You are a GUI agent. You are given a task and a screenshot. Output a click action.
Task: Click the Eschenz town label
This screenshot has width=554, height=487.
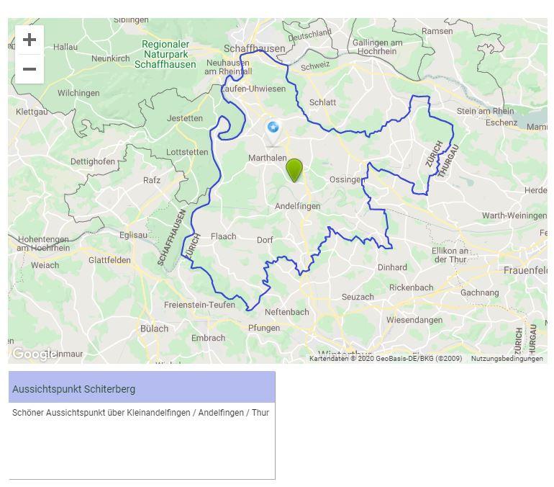pyautogui.click(x=501, y=122)
